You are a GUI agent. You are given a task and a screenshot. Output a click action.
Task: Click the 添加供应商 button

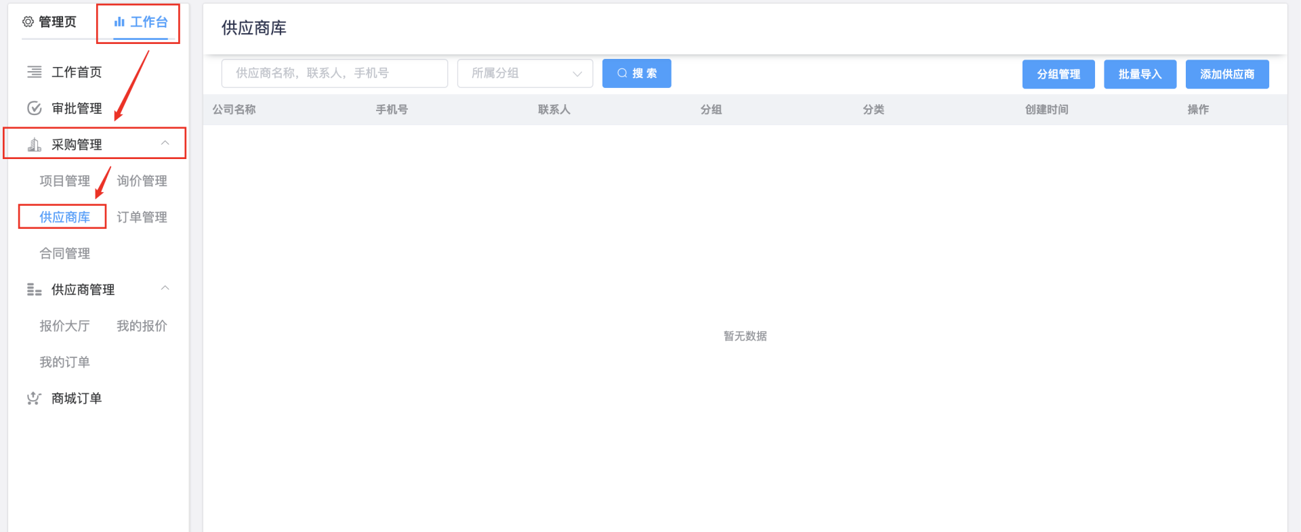[1226, 74]
